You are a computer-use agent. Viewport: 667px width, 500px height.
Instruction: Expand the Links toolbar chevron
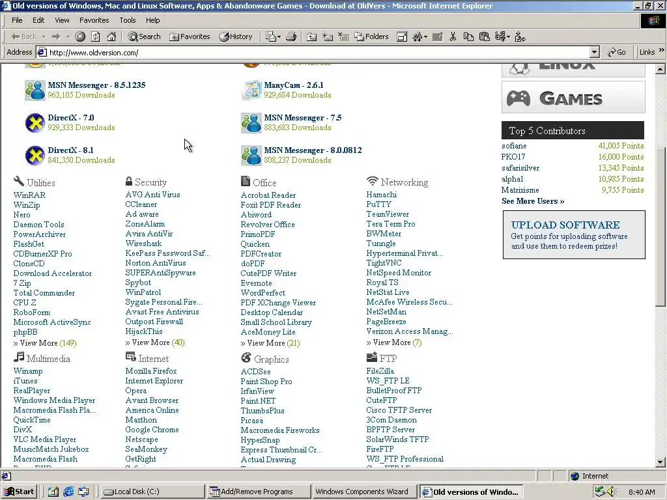[662, 50]
